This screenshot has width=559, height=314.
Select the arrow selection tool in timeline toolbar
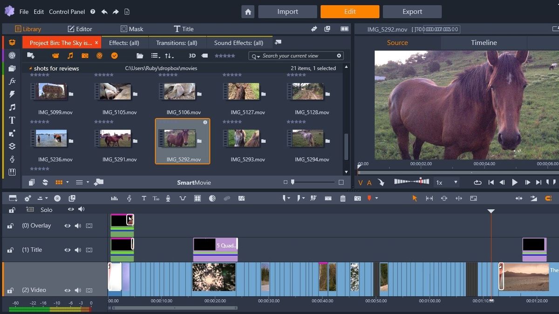pyautogui.click(x=415, y=198)
